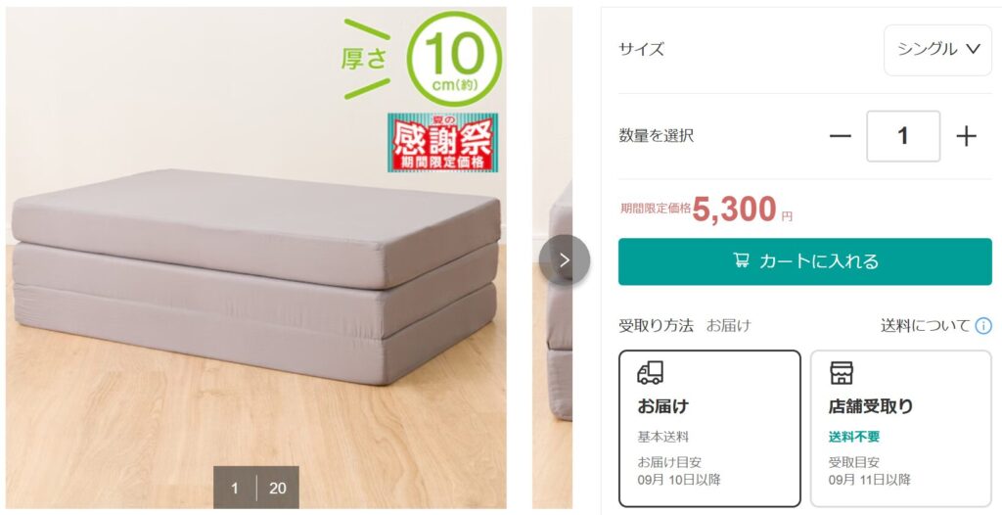Click the 1 | 20 image counter
This screenshot has height=515, width=1002.
[x=256, y=488]
